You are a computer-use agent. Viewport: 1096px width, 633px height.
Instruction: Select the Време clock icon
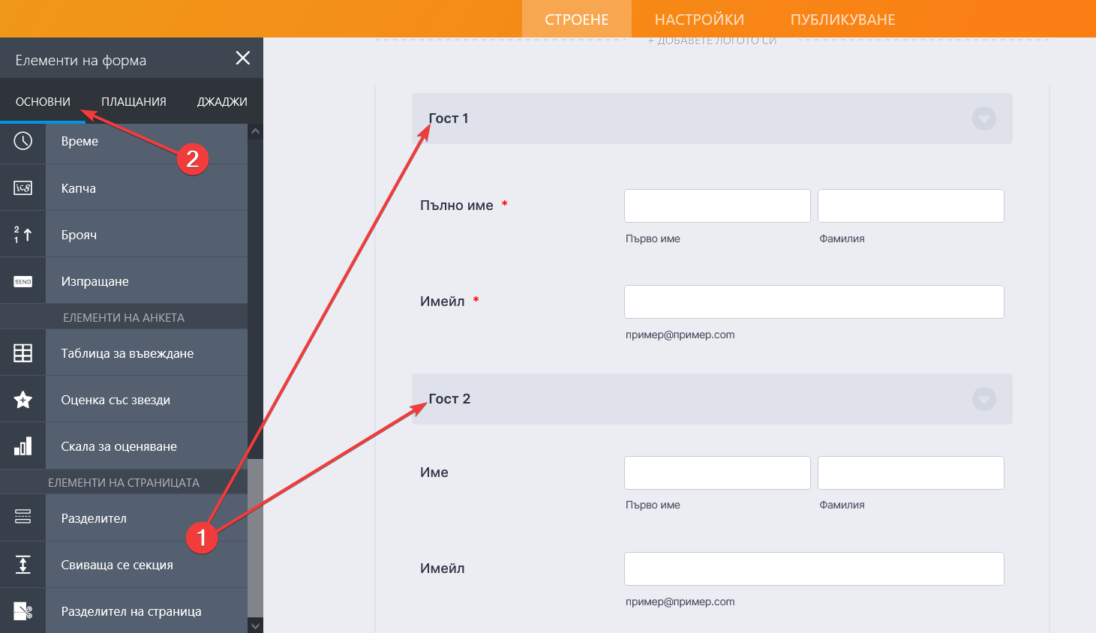click(x=23, y=141)
